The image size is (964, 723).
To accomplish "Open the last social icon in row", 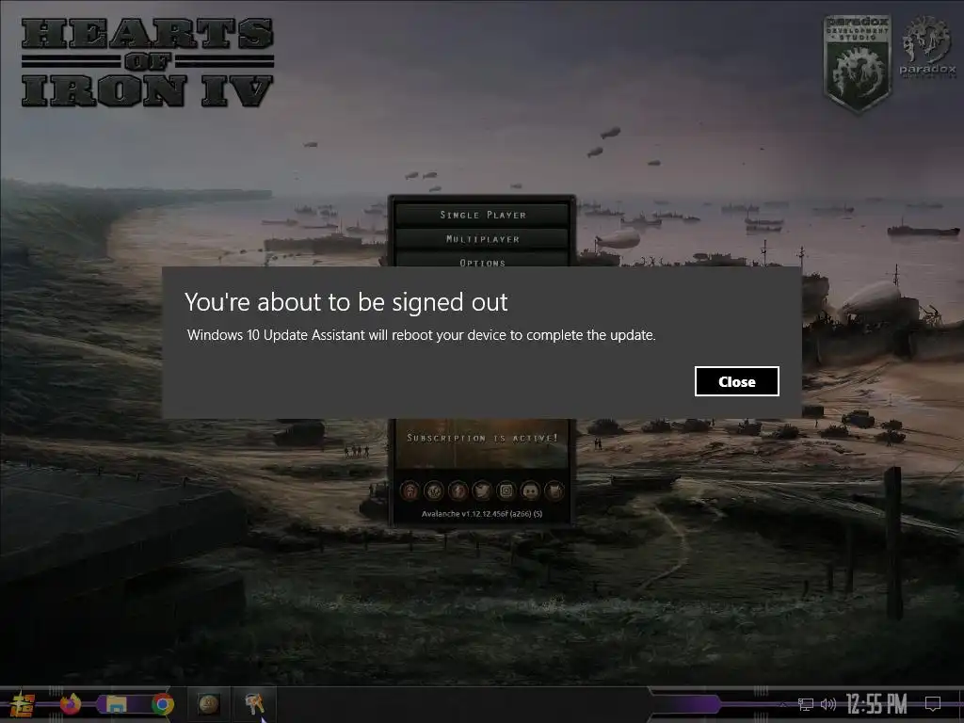I will pos(554,490).
